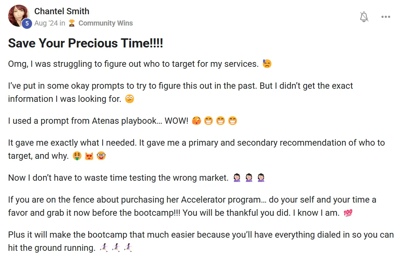
Task: Toggle post notifications with the bell icon
Action: (x=364, y=17)
